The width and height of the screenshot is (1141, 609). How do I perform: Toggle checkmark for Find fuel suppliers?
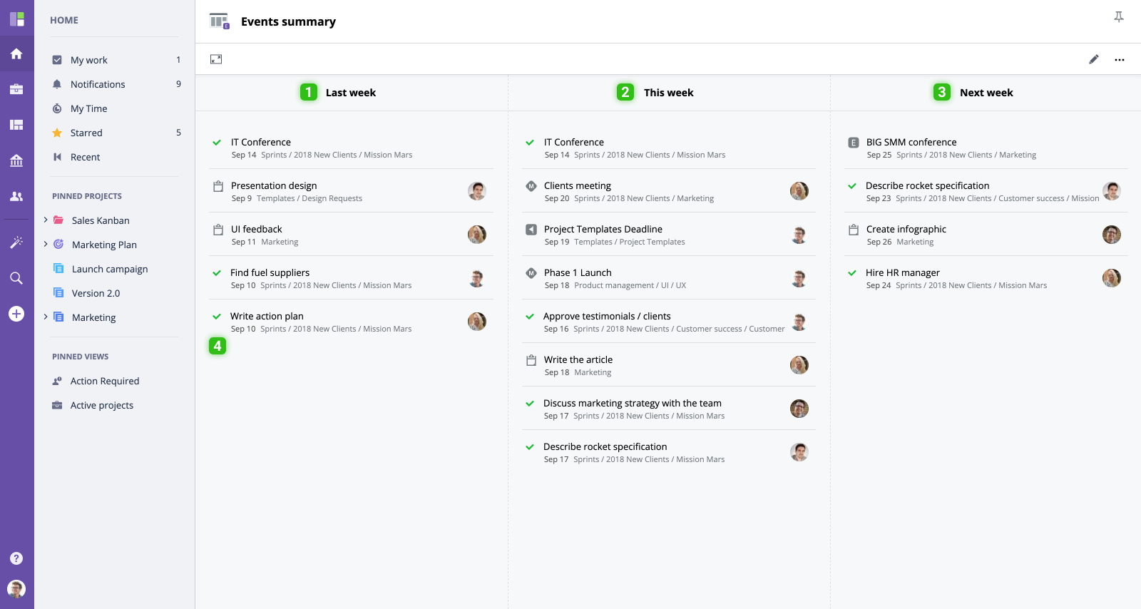(217, 273)
